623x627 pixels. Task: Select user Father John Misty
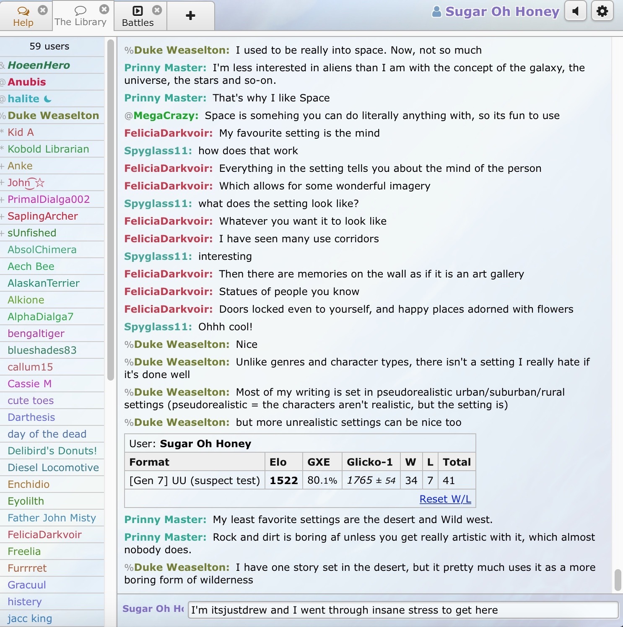52,518
